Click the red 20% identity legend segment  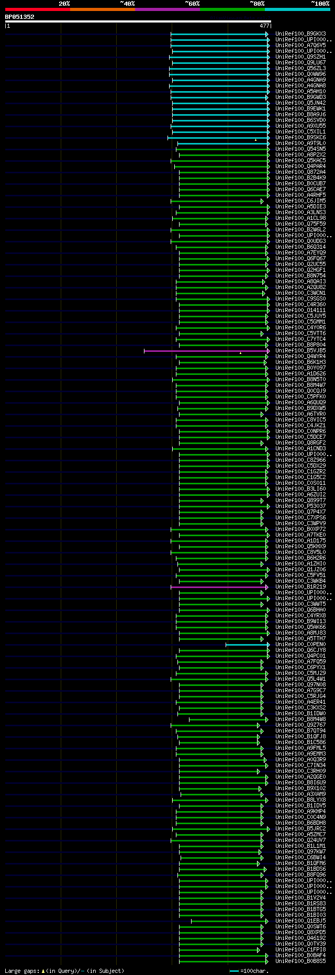pos(37,9)
